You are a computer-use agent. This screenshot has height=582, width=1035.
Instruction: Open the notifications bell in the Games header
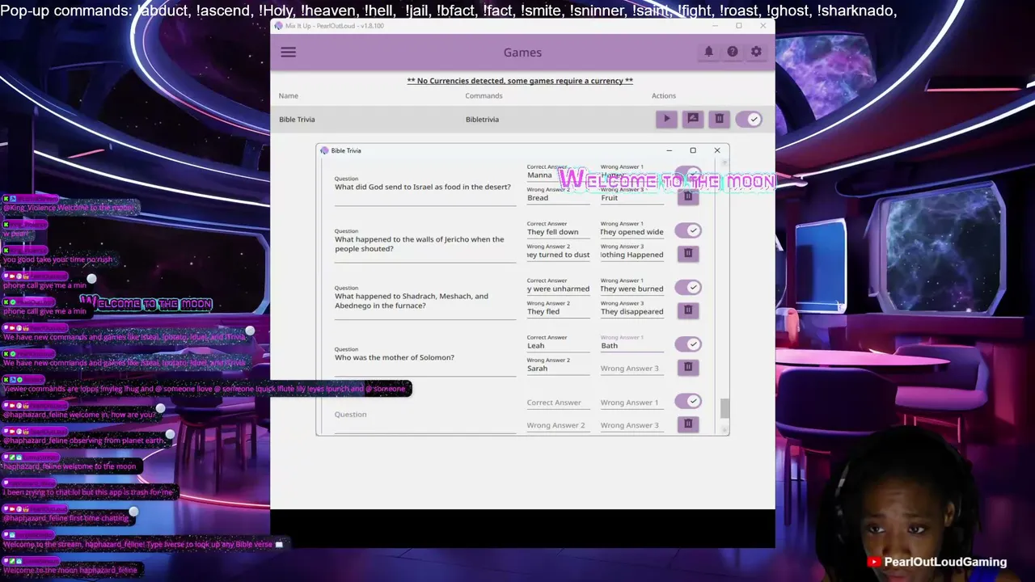pos(708,52)
